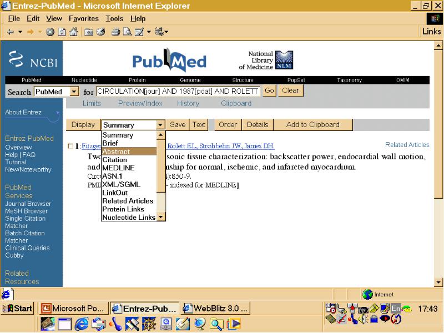Open the Tools menu
Image resolution: width=444 pixels, height=333 pixels.
point(114,19)
